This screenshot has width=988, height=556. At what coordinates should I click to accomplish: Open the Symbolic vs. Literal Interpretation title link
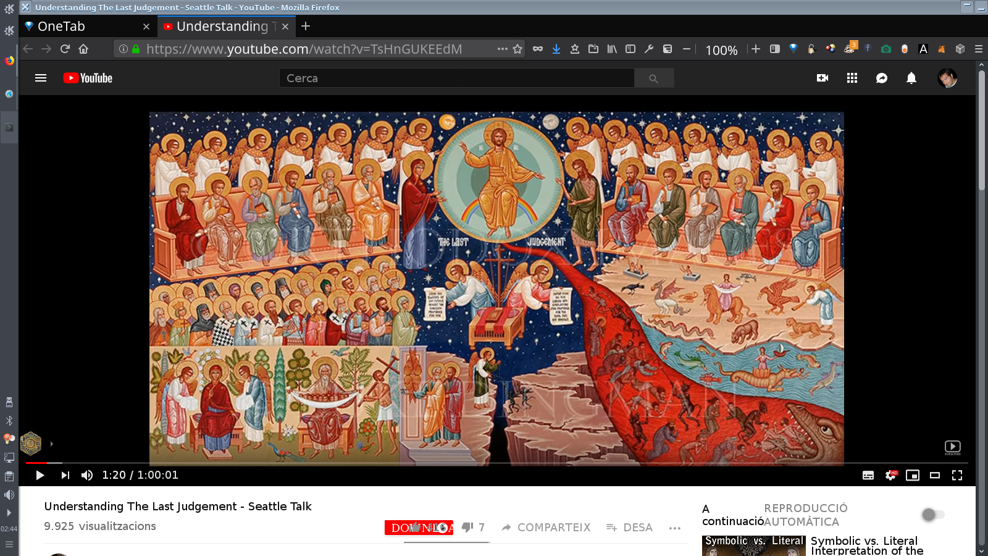[x=867, y=545]
